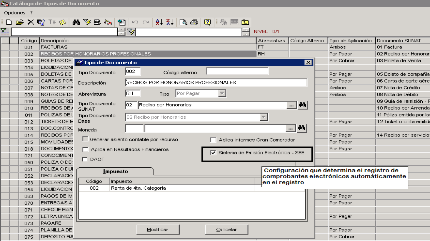Viewport: 430px width, 241px height.
Task: Check Aplica informes Gran Comprador
Action: pos(213,140)
